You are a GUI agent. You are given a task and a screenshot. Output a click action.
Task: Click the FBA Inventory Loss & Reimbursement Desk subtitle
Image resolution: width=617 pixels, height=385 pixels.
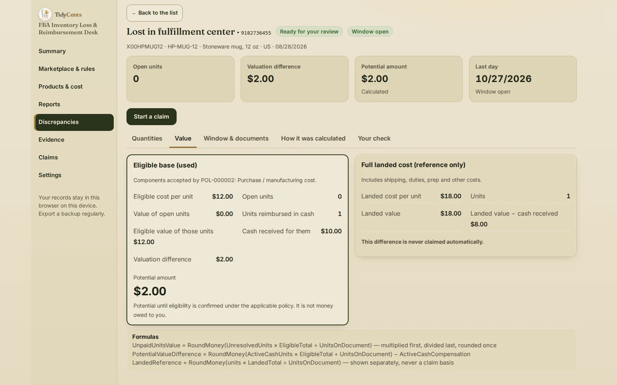pos(68,29)
